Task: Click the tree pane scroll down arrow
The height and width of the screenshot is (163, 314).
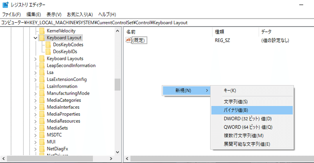Action: click(x=117, y=152)
